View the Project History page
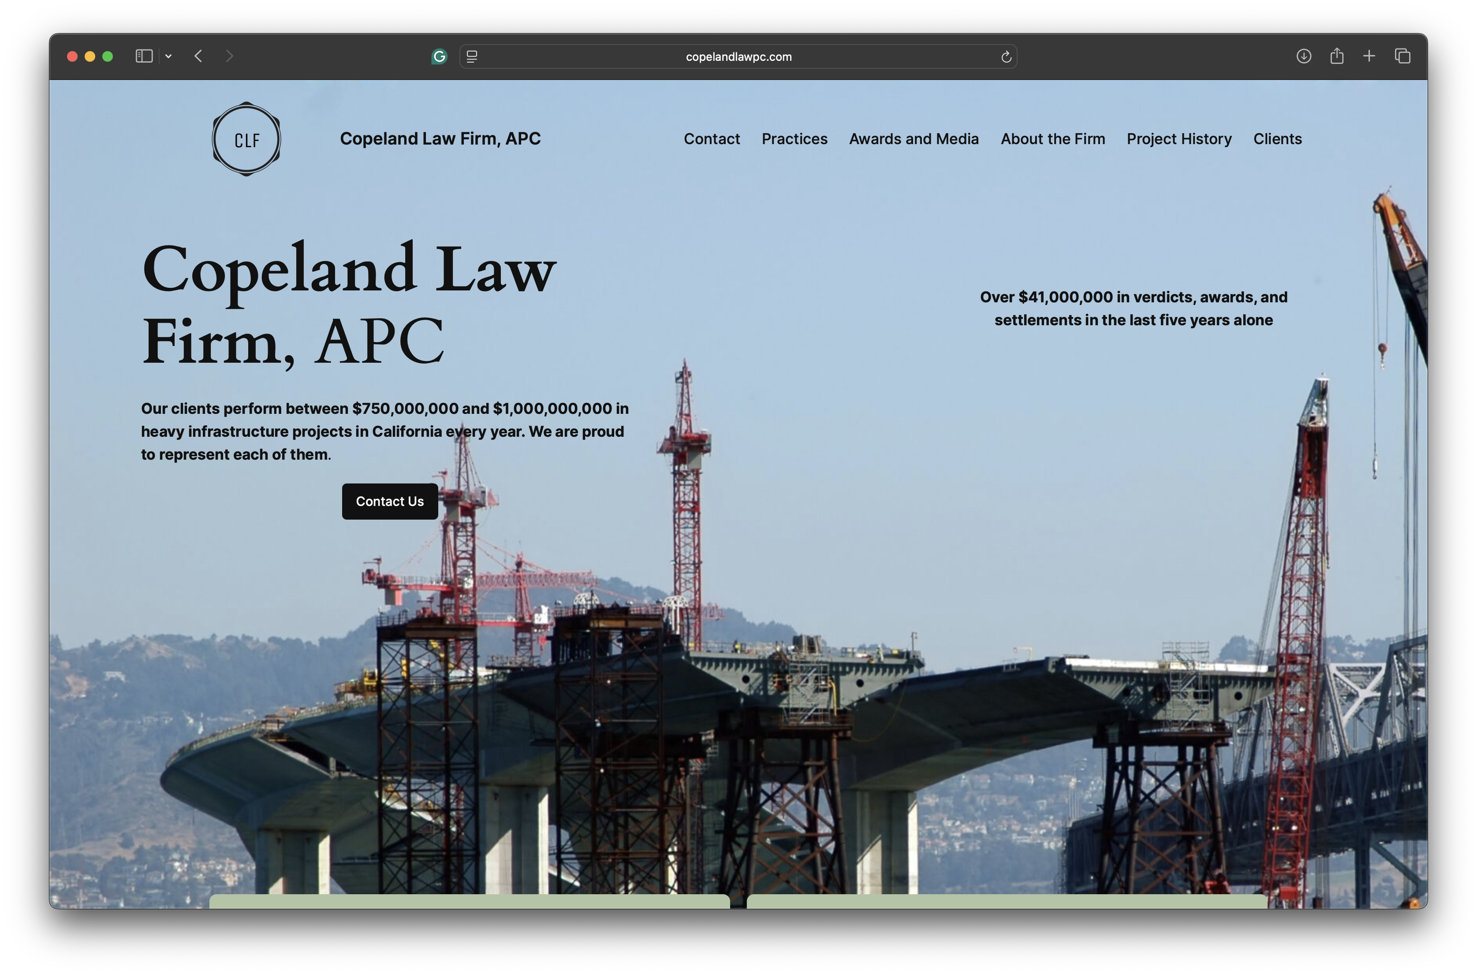Screen dimensions: 1477x974 coord(1179,139)
